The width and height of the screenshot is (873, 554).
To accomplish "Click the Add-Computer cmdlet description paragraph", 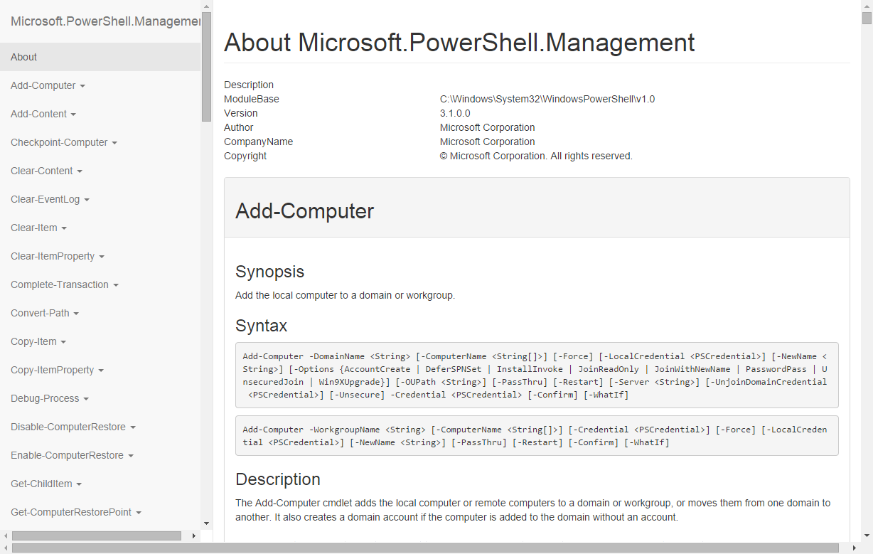I will [532, 510].
